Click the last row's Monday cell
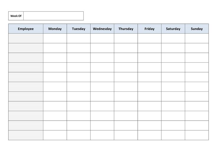Screen dimensions: 217x167 coord(55,135)
